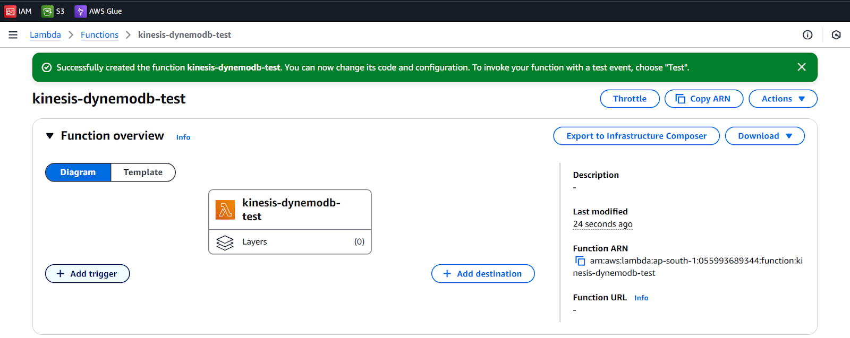850x338 pixels.
Task: Copy the function ARN with Copy ARN
Action: pos(703,99)
